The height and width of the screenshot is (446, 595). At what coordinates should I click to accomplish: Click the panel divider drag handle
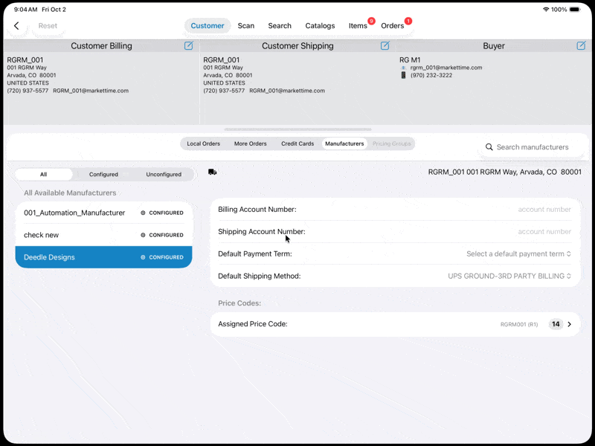(297, 129)
